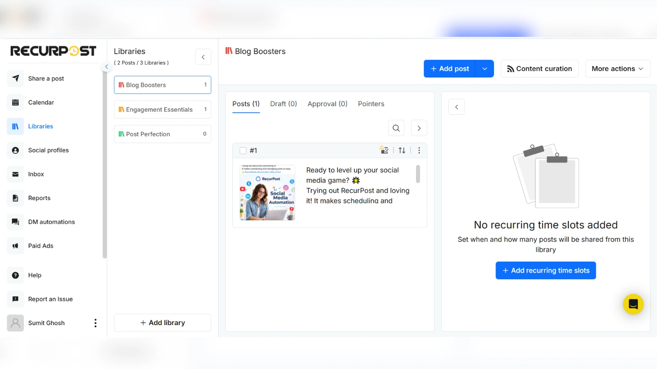Screen dimensions: 657x369
Task: Open the Reports icon
Action: click(x=15, y=198)
